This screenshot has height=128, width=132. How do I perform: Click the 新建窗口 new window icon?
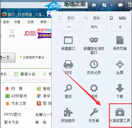tap(68, 40)
